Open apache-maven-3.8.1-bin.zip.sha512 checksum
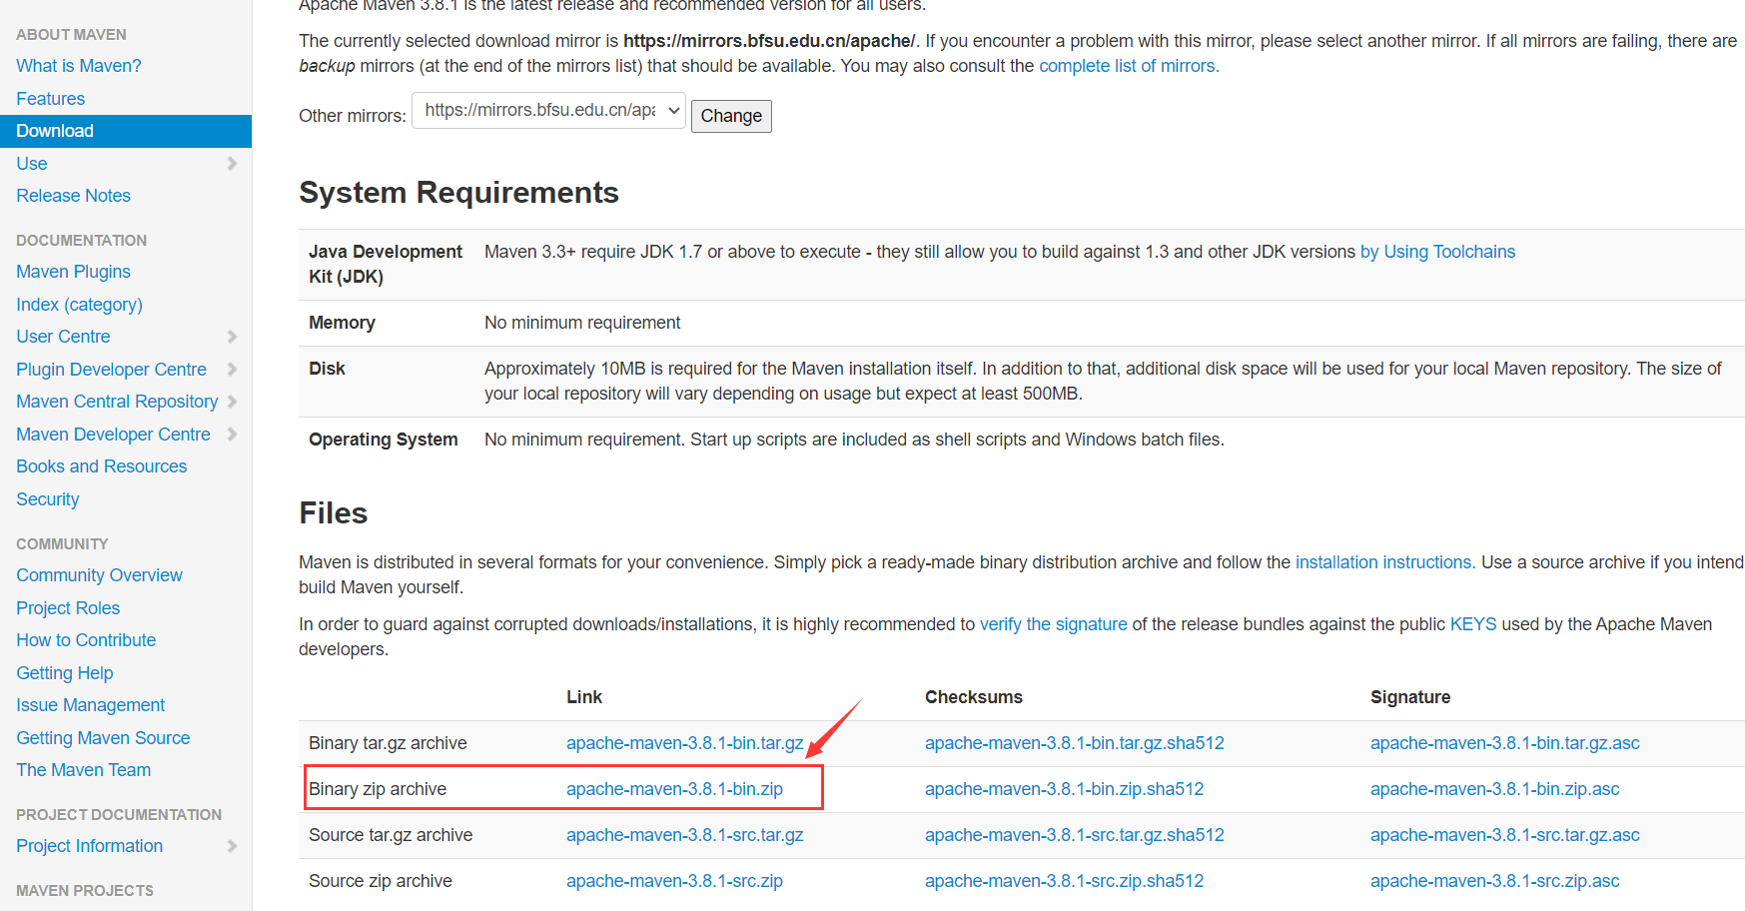This screenshot has width=1745, height=911. (1065, 789)
